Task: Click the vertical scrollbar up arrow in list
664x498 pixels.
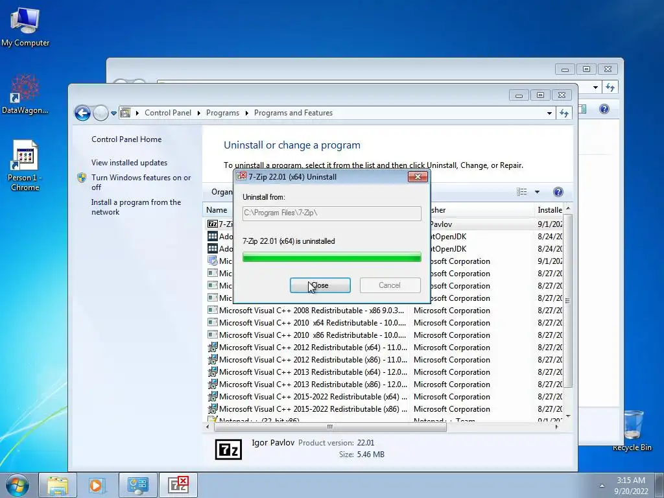Action: (x=568, y=208)
